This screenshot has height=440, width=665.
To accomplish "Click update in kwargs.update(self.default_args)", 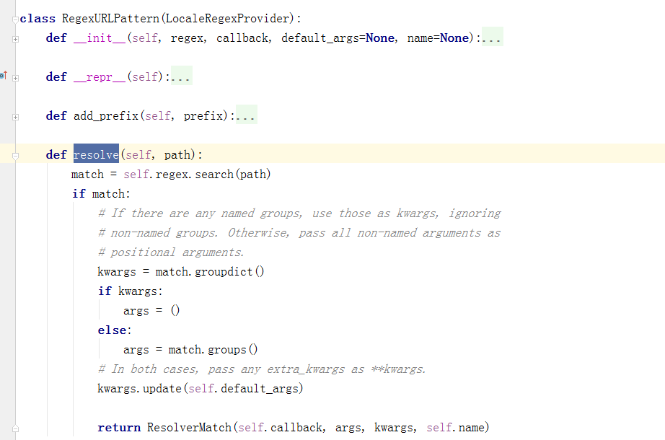I will [x=162, y=389].
